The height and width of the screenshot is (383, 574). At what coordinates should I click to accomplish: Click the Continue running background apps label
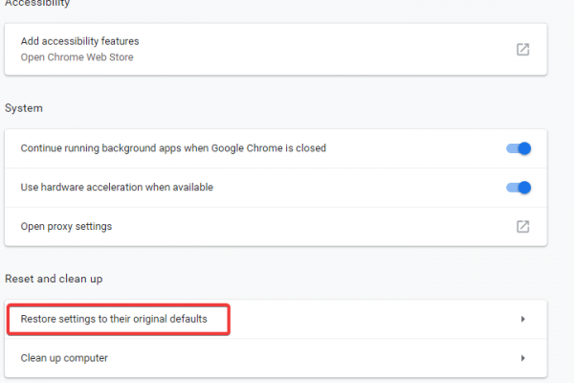pyautogui.click(x=173, y=148)
